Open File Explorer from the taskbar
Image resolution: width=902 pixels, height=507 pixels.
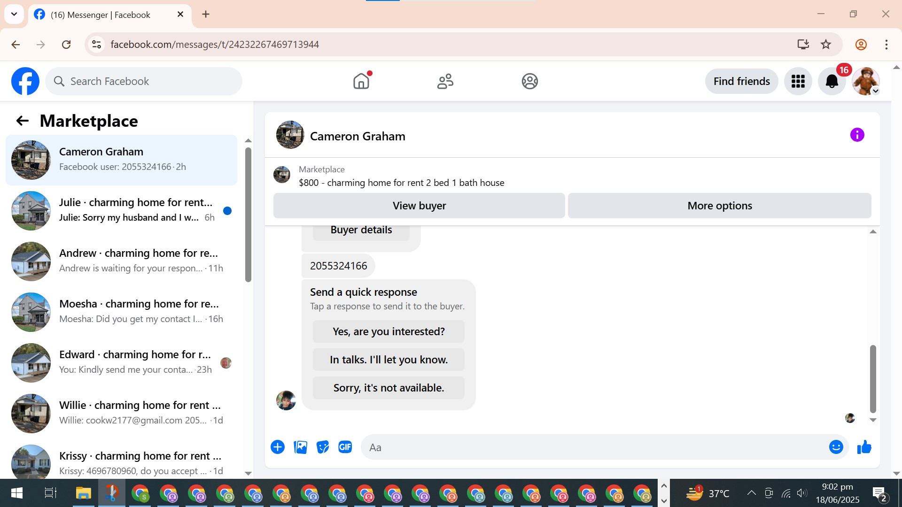tap(83, 493)
